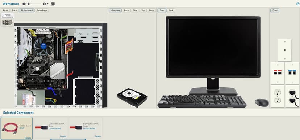
Task: Open Details for the SATA cable
Action: 28,138
